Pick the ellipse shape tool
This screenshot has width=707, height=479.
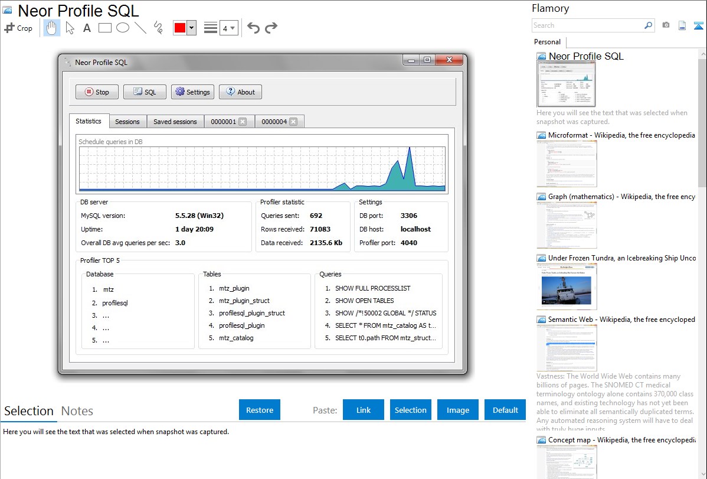123,28
